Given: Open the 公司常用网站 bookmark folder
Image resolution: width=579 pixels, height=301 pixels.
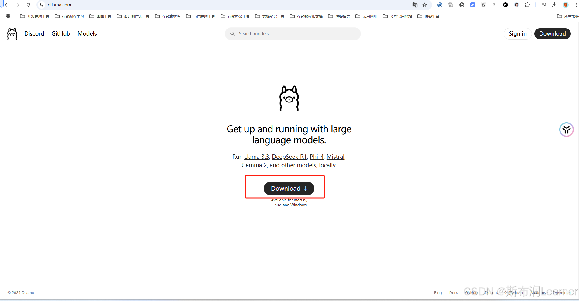Looking at the screenshot, I should [397, 16].
